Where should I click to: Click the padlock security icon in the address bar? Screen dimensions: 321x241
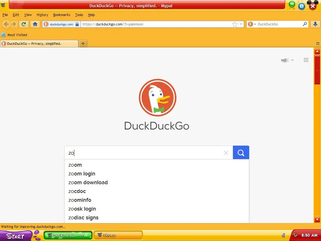(x=77, y=24)
